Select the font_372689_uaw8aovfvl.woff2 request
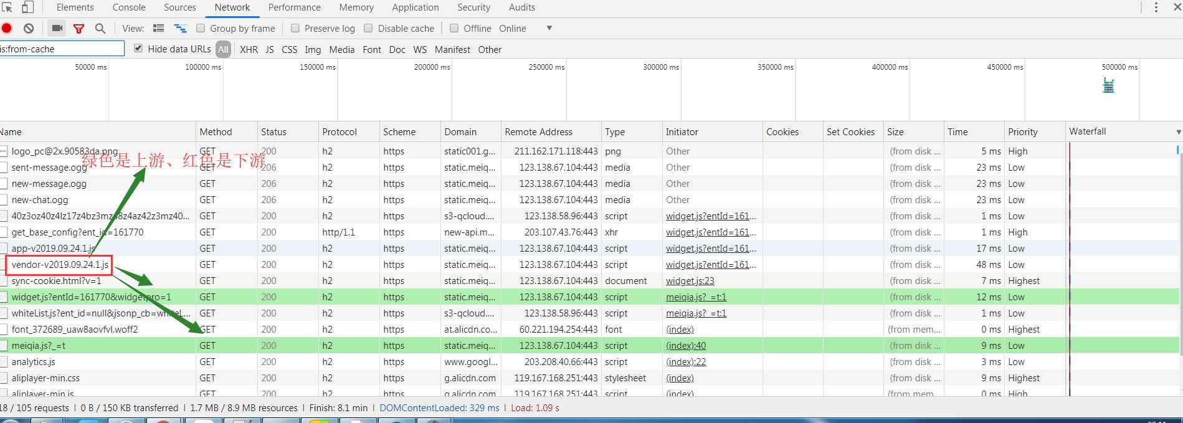The width and height of the screenshot is (1183, 423). pyautogui.click(x=75, y=330)
